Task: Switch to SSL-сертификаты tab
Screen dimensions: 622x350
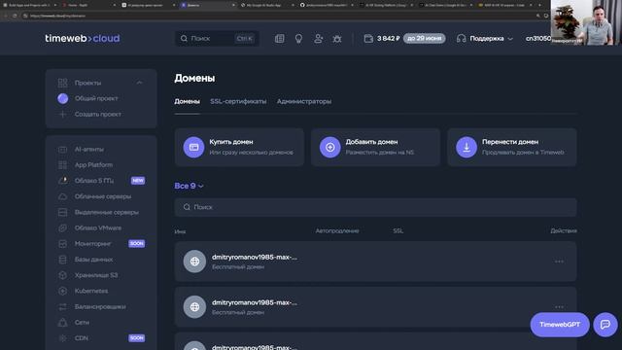Action: (x=238, y=101)
